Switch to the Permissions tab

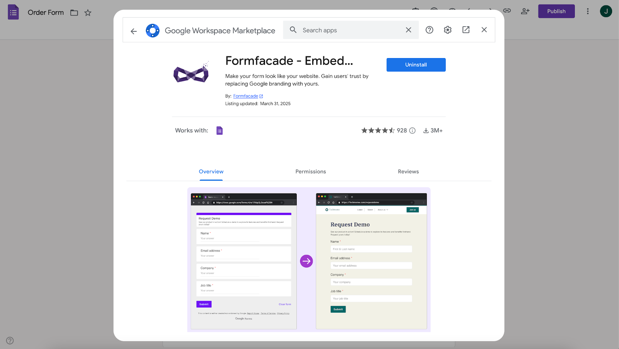pos(311,171)
